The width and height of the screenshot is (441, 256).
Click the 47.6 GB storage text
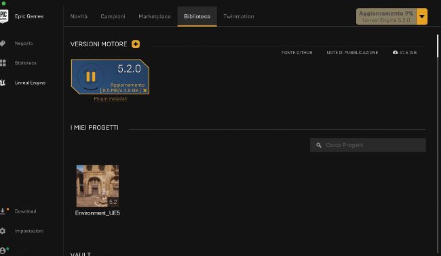click(x=408, y=53)
